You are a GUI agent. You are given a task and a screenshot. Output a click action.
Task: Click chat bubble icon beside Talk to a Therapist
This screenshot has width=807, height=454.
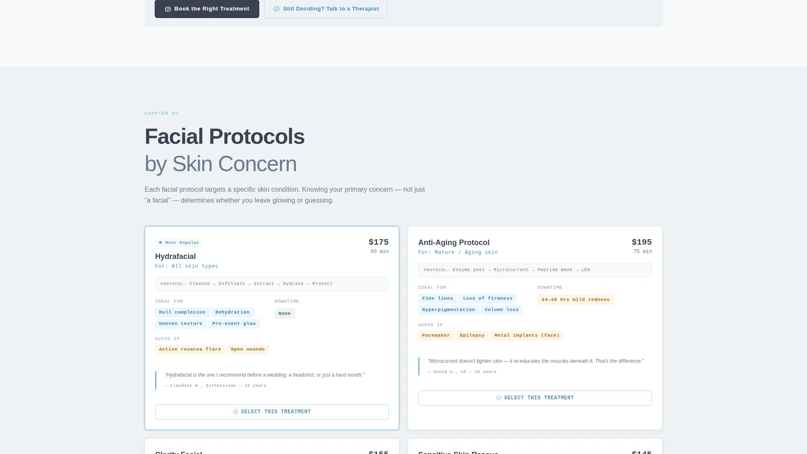click(276, 9)
